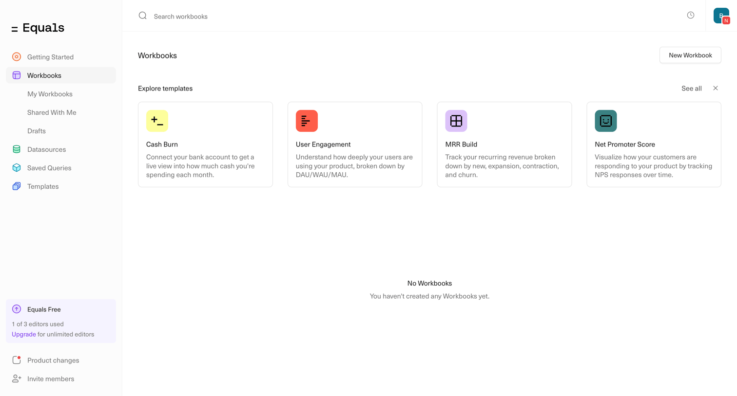The image size is (737, 396).
Task: Click the Equals logo
Action: (x=38, y=28)
